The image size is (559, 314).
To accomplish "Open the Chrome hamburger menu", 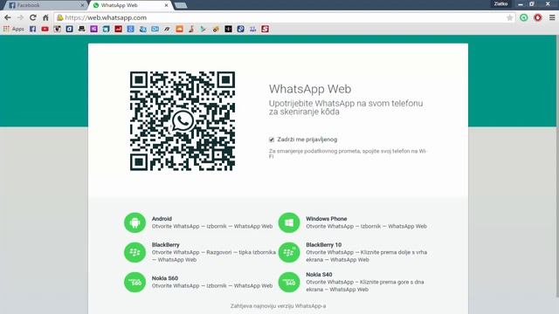I will click(x=552, y=17).
